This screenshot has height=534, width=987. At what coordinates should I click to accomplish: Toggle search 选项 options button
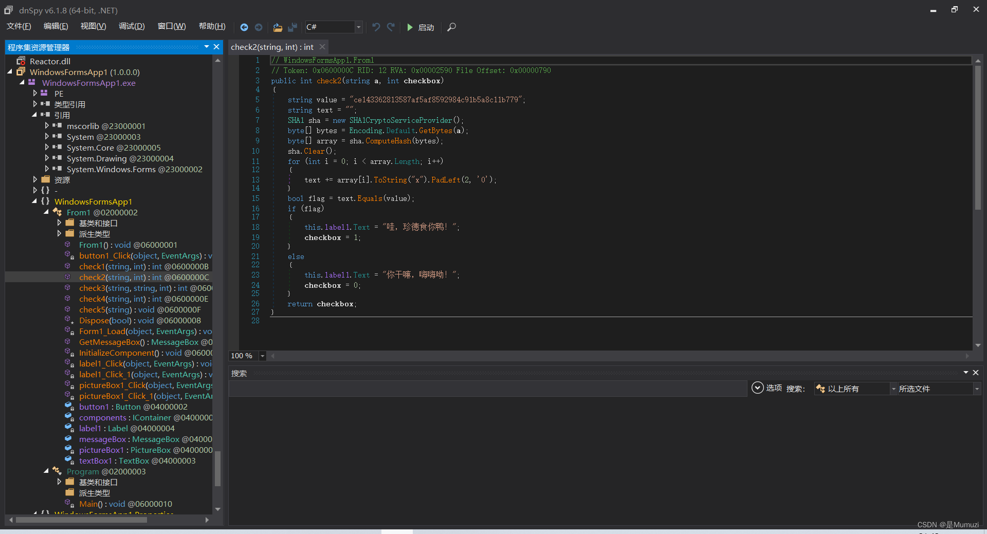click(766, 388)
